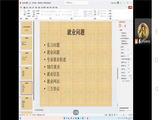Open the alignment dropdown in format pane
Image resolution: width=161 pixels, height=120 pixels.
(130, 75)
